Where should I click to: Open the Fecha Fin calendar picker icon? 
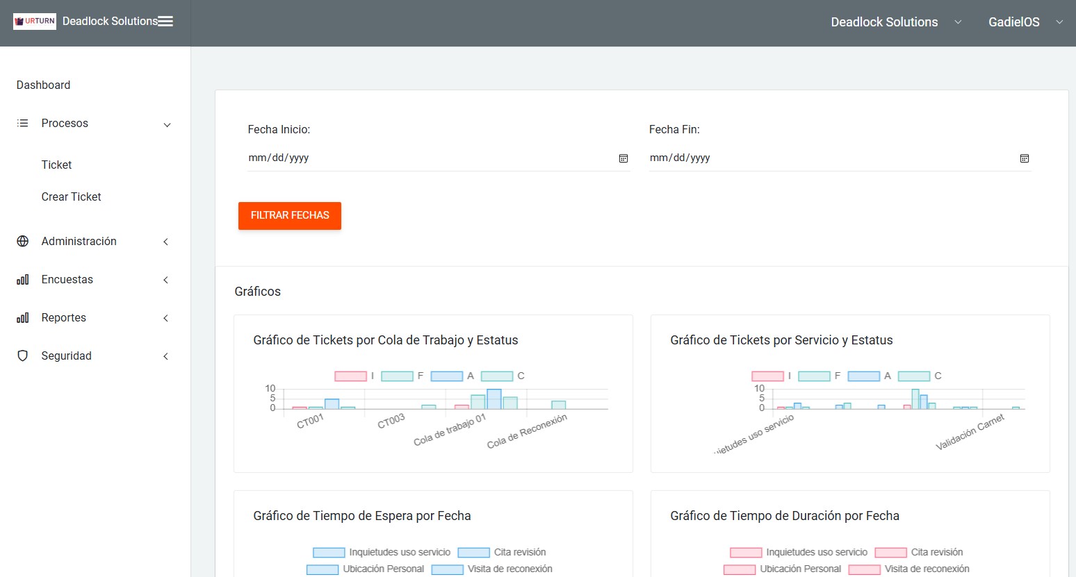1025,158
